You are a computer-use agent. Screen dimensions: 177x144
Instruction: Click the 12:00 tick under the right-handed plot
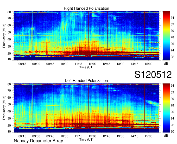pyautogui.click(x=92, y=64)
